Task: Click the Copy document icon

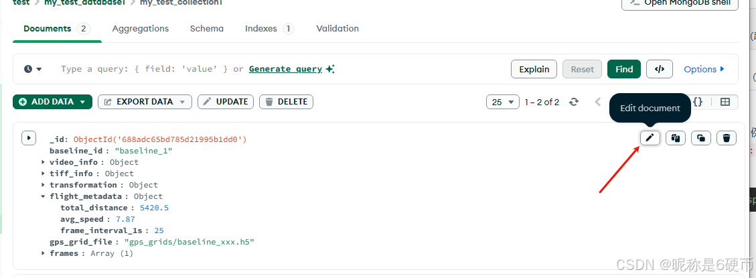Action: click(x=676, y=138)
